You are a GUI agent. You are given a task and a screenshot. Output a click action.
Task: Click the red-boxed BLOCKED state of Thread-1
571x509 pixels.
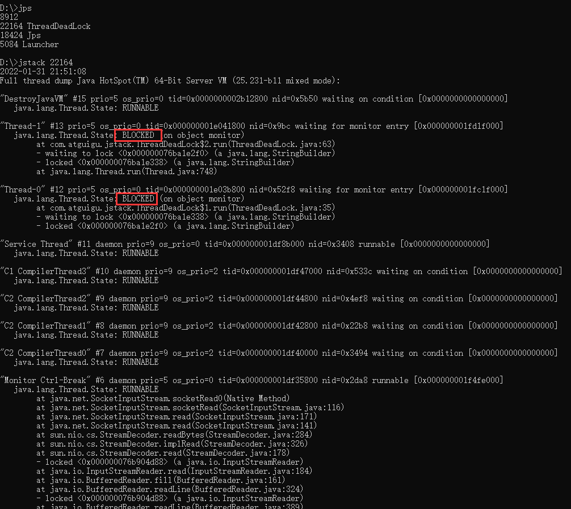138,135
